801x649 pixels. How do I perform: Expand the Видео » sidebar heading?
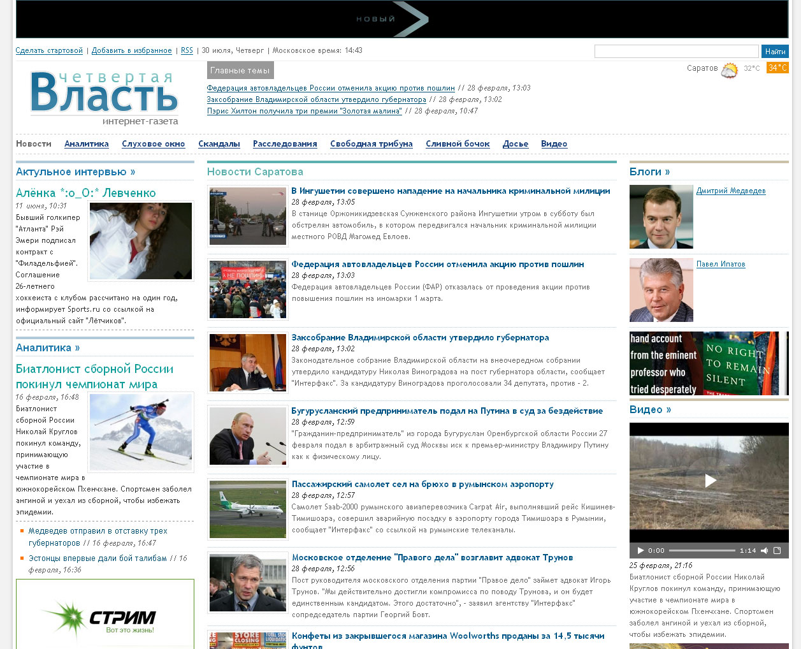[x=650, y=410]
